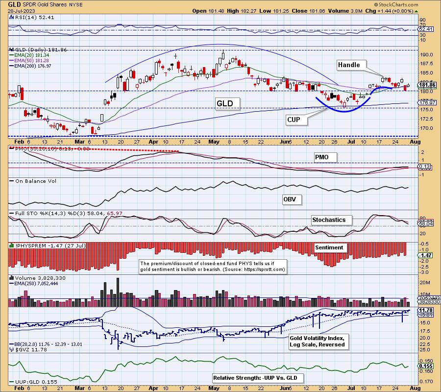Click the 176.97 EMA price tag on axis

(x=427, y=102)
